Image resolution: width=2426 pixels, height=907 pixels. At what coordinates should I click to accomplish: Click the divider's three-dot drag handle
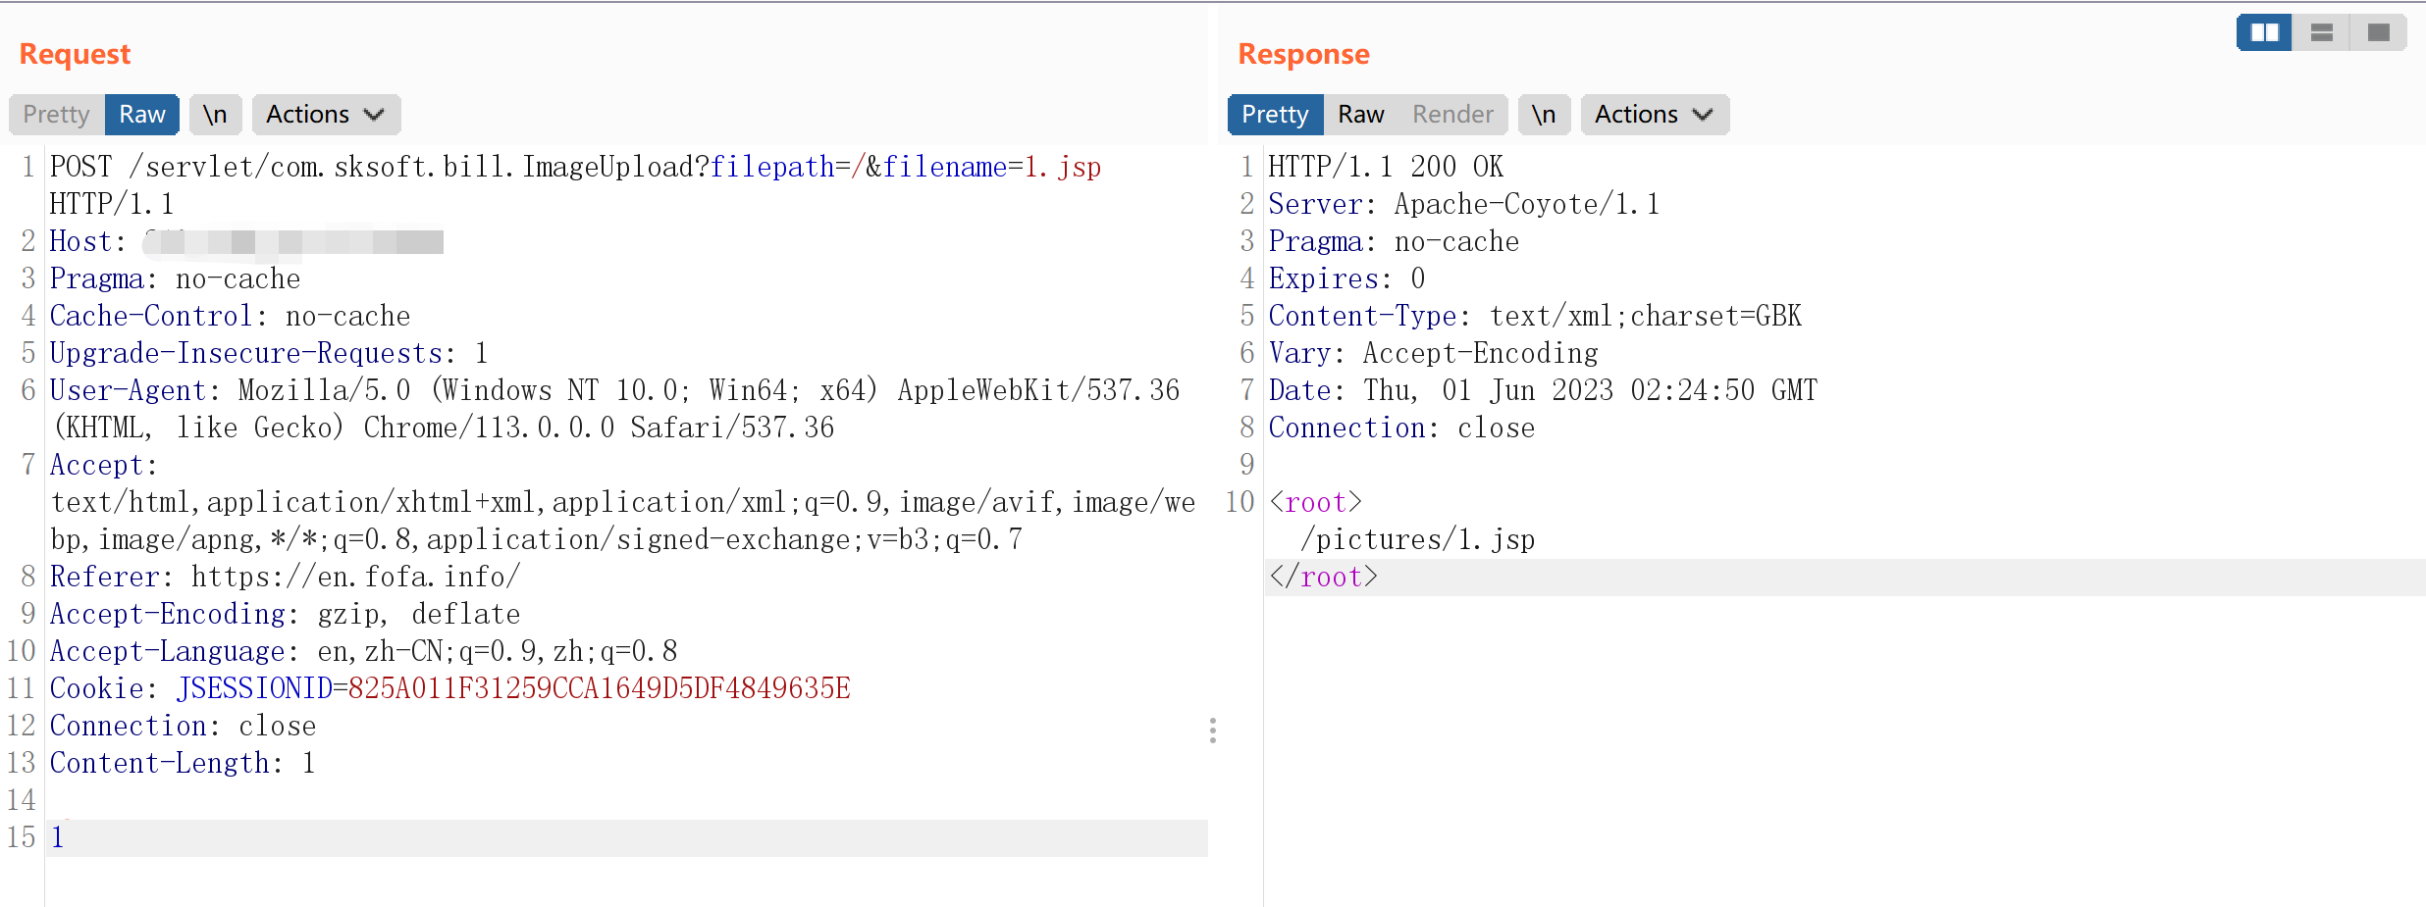point(1213,731)
